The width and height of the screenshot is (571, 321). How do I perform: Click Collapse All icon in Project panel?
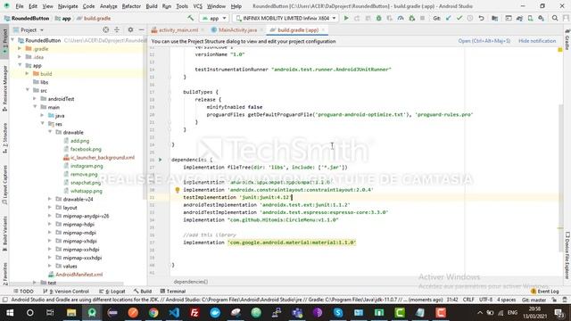(x=117, y=29)
